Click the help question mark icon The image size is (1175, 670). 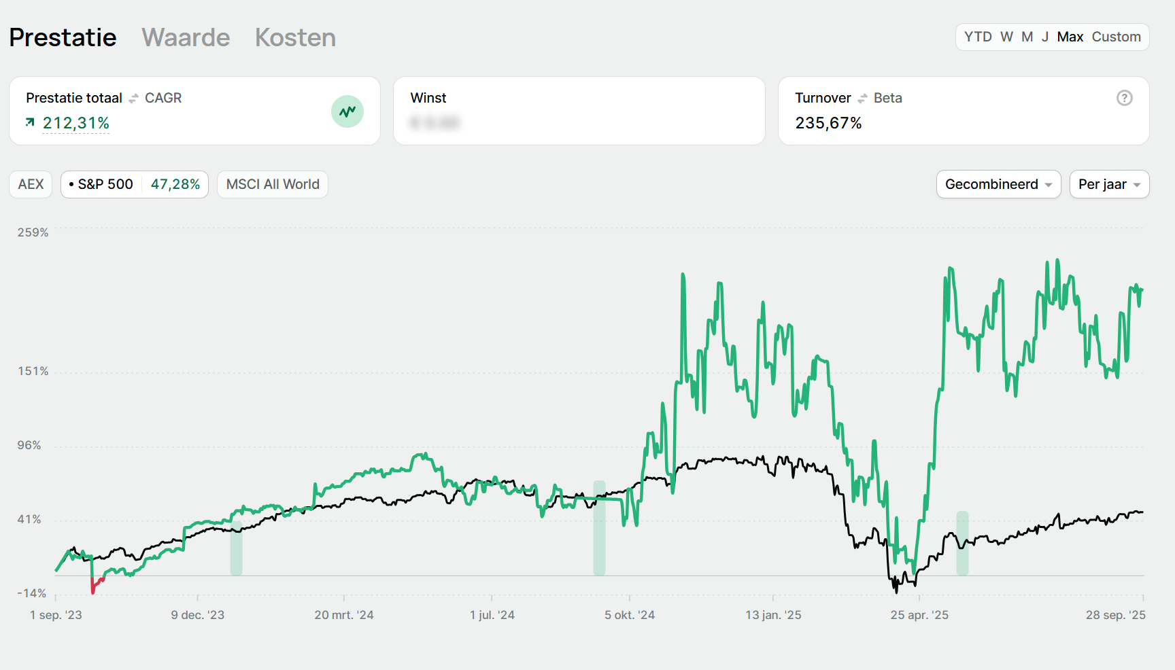pos(1124,98)
